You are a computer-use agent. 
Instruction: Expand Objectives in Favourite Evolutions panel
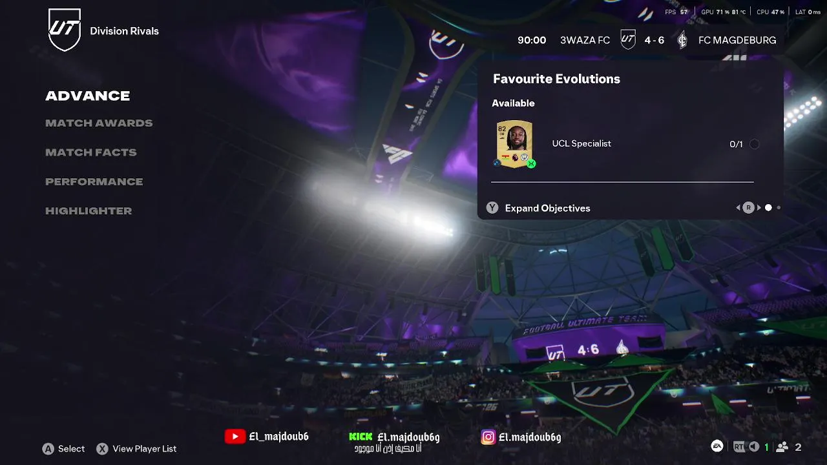click(x=547, y=208)
